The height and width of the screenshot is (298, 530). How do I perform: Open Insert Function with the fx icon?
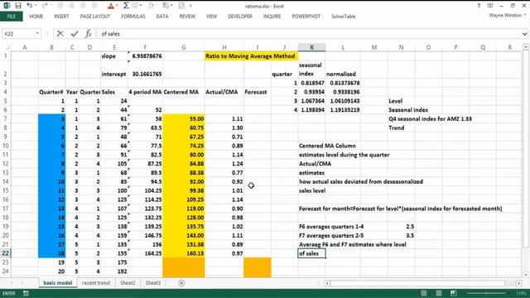click(x=89, y=33)
